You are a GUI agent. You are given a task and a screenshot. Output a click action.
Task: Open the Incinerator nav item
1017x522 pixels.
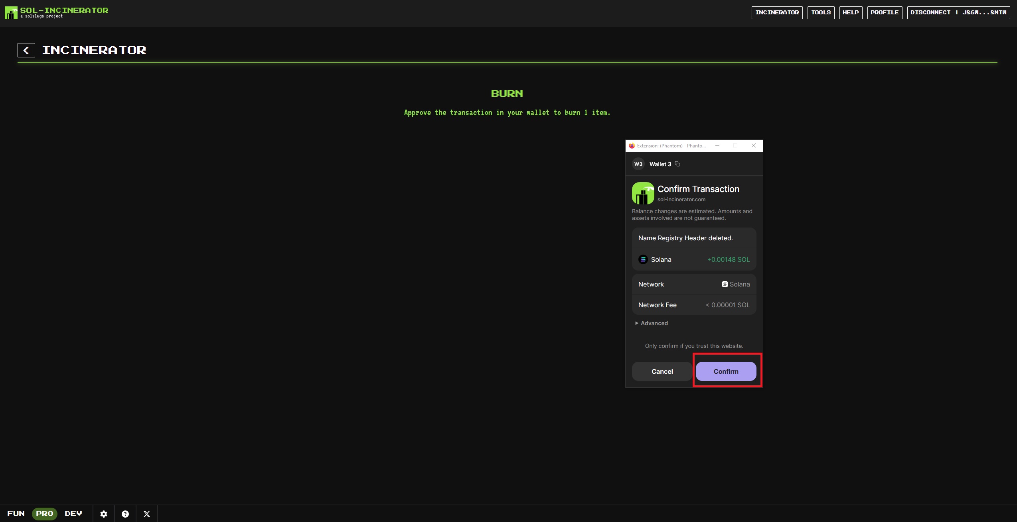(x=777, y=12)
